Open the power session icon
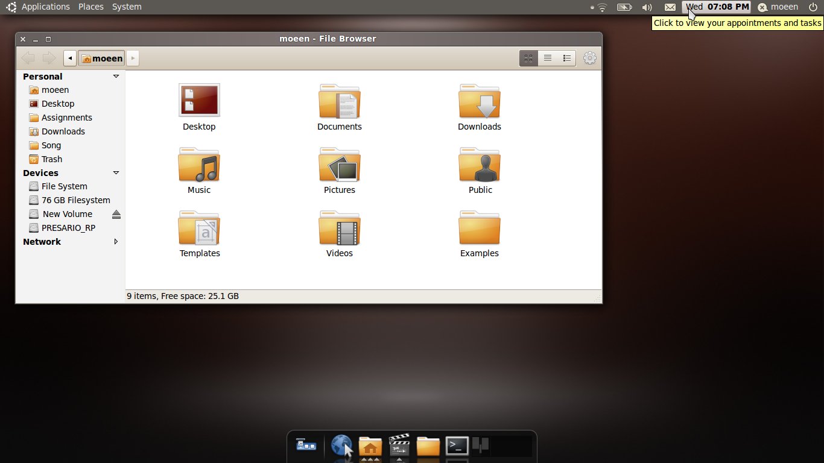 (x=813, y=7)
